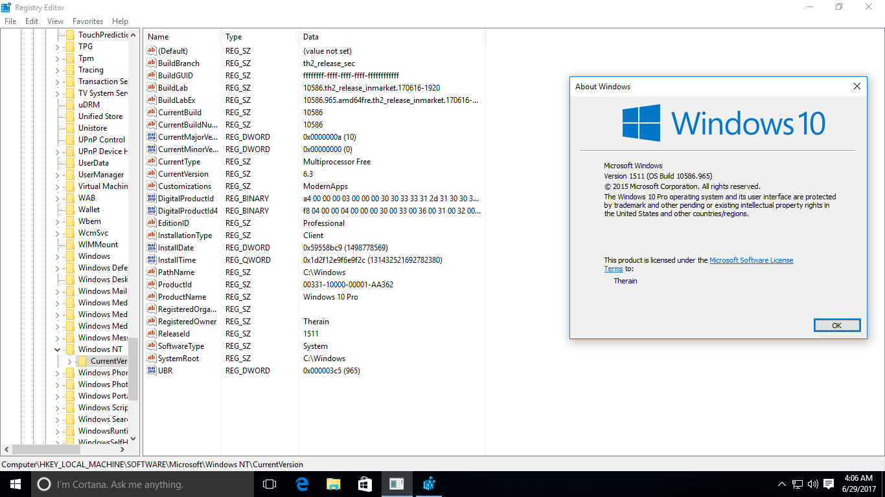Select the SystemRoot value name
Viewport: 885px width, 497px height.
coord(178,359)
